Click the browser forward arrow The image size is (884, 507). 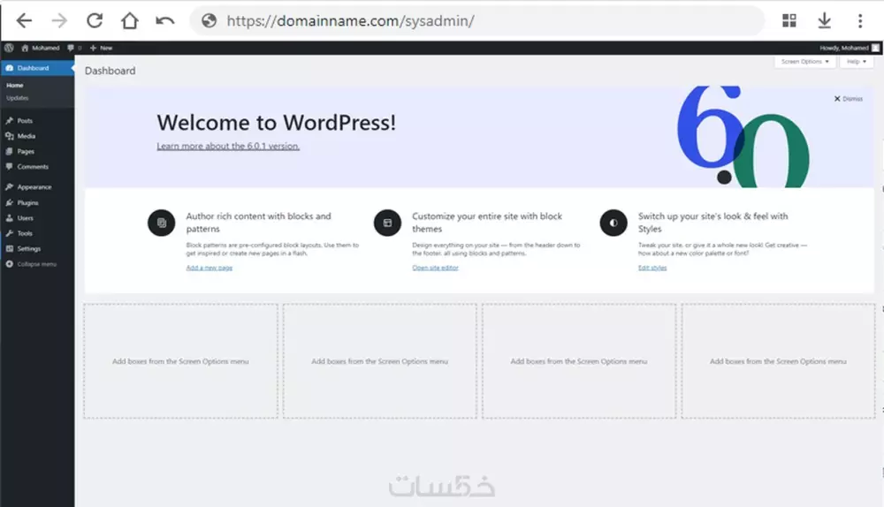[x=59, y=21]
